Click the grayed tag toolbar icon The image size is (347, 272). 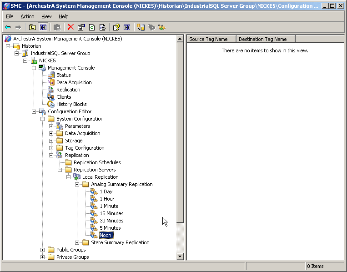point(151,27)
